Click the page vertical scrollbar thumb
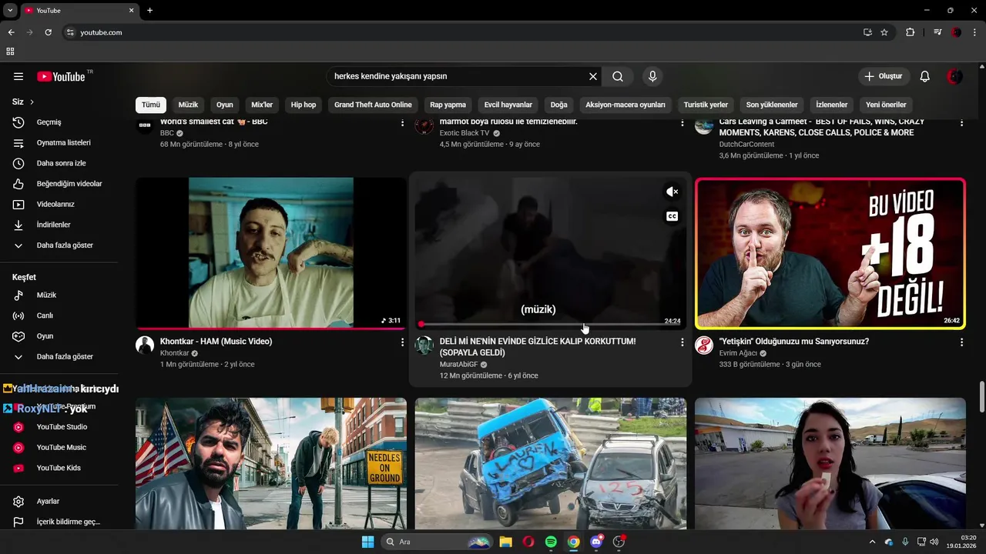The image size is (986, 554). pos(981,397)
